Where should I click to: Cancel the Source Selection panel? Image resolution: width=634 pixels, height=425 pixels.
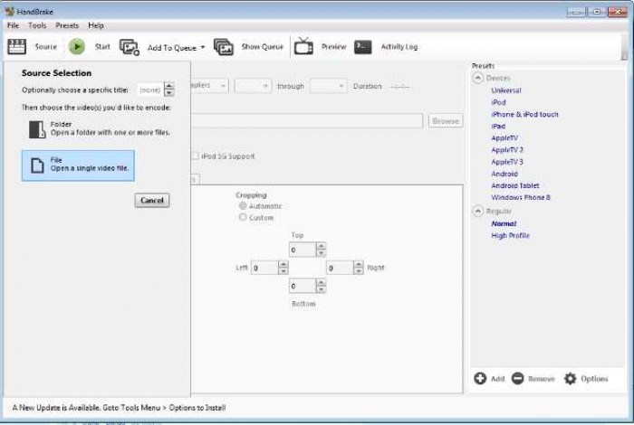152,200
